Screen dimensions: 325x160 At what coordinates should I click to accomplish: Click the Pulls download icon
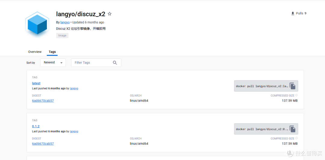(x=293, y=14)
